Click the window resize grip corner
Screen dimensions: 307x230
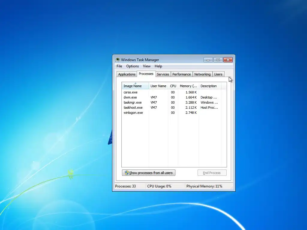232,187
